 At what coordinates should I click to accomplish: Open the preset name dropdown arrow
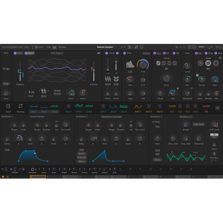pyautogui.click(x=125, y=47)
